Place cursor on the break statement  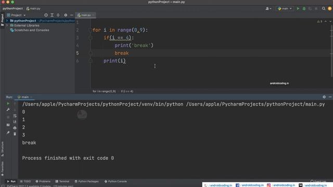[122, 53]
